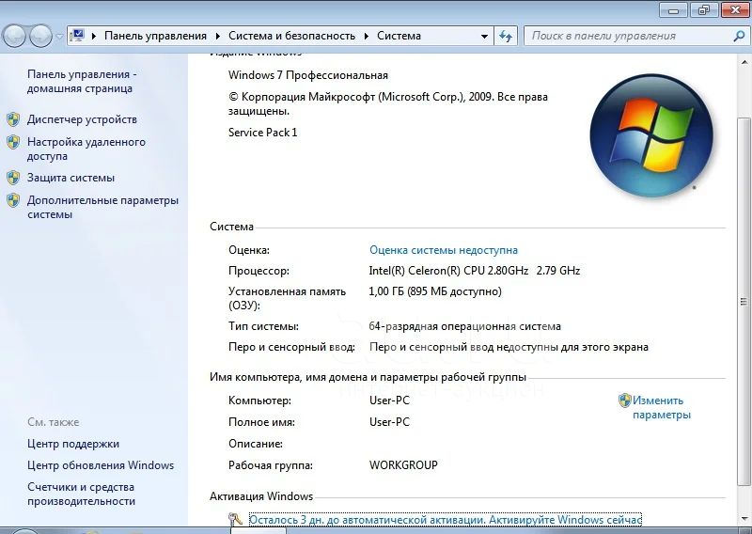The width and height of the screenshot is (752, 534).
Task: Click the shield icon next to Изменить параметры
Action: [624, 400]
